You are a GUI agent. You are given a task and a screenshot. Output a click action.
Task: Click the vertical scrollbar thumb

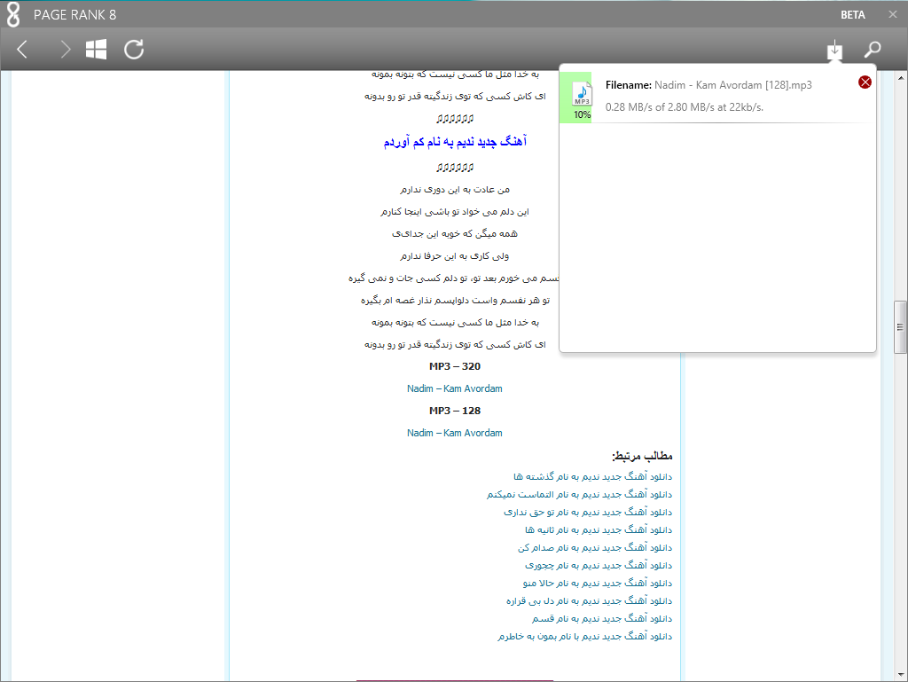pyautogui.click(x=900, y=326)
